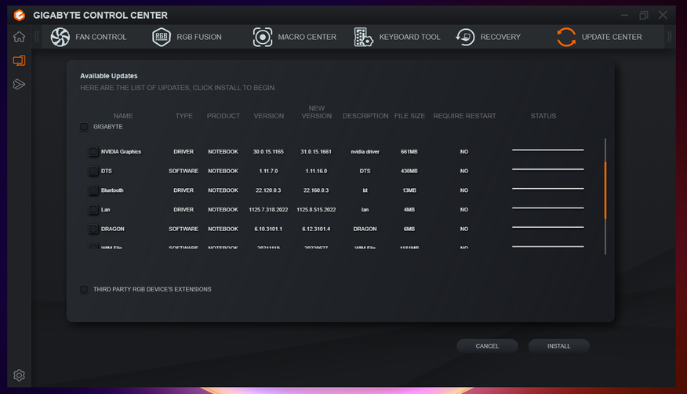The height and width of the screenshot is (394, 687).
Task: Click the NEW VERSION column header
Action: click(316, 112)
